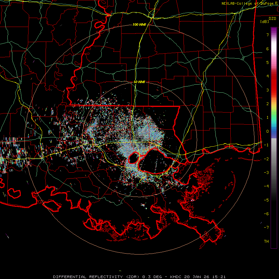Click the 7 value on the color scale
279x279 pixels.
(x=268, y=35)
